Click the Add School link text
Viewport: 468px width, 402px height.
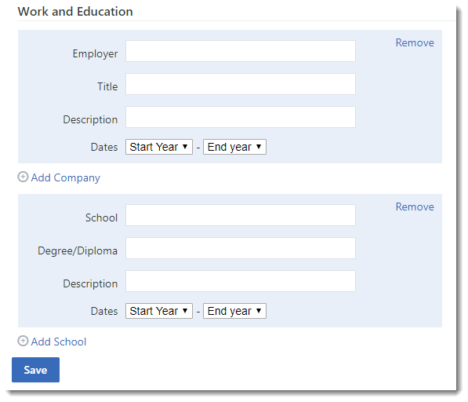pos(59,342)
